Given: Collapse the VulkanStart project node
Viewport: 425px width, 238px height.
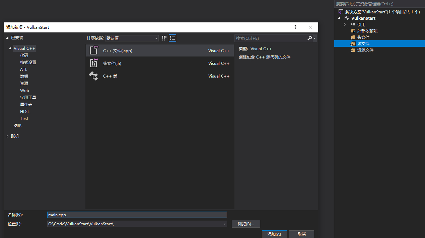Looking at the screenshot, I should point(339,18).
